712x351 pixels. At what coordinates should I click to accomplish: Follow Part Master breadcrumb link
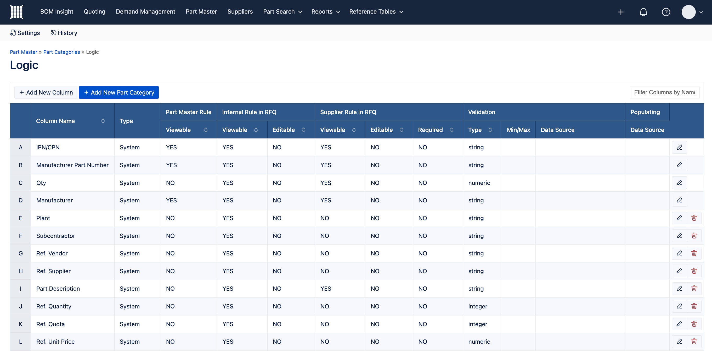[24, 52]
